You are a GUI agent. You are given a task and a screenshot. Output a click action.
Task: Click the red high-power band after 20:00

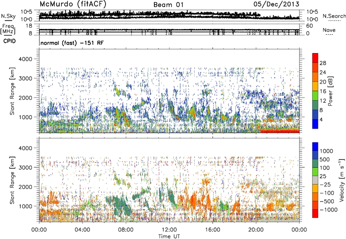pyautogui.click(x=280, y=131)
